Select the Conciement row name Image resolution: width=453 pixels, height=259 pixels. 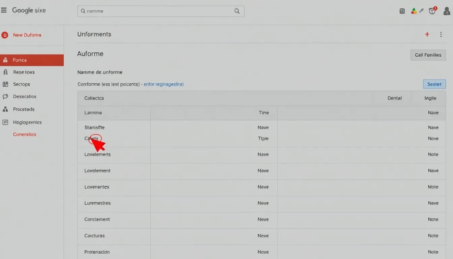tap(97, 220)
